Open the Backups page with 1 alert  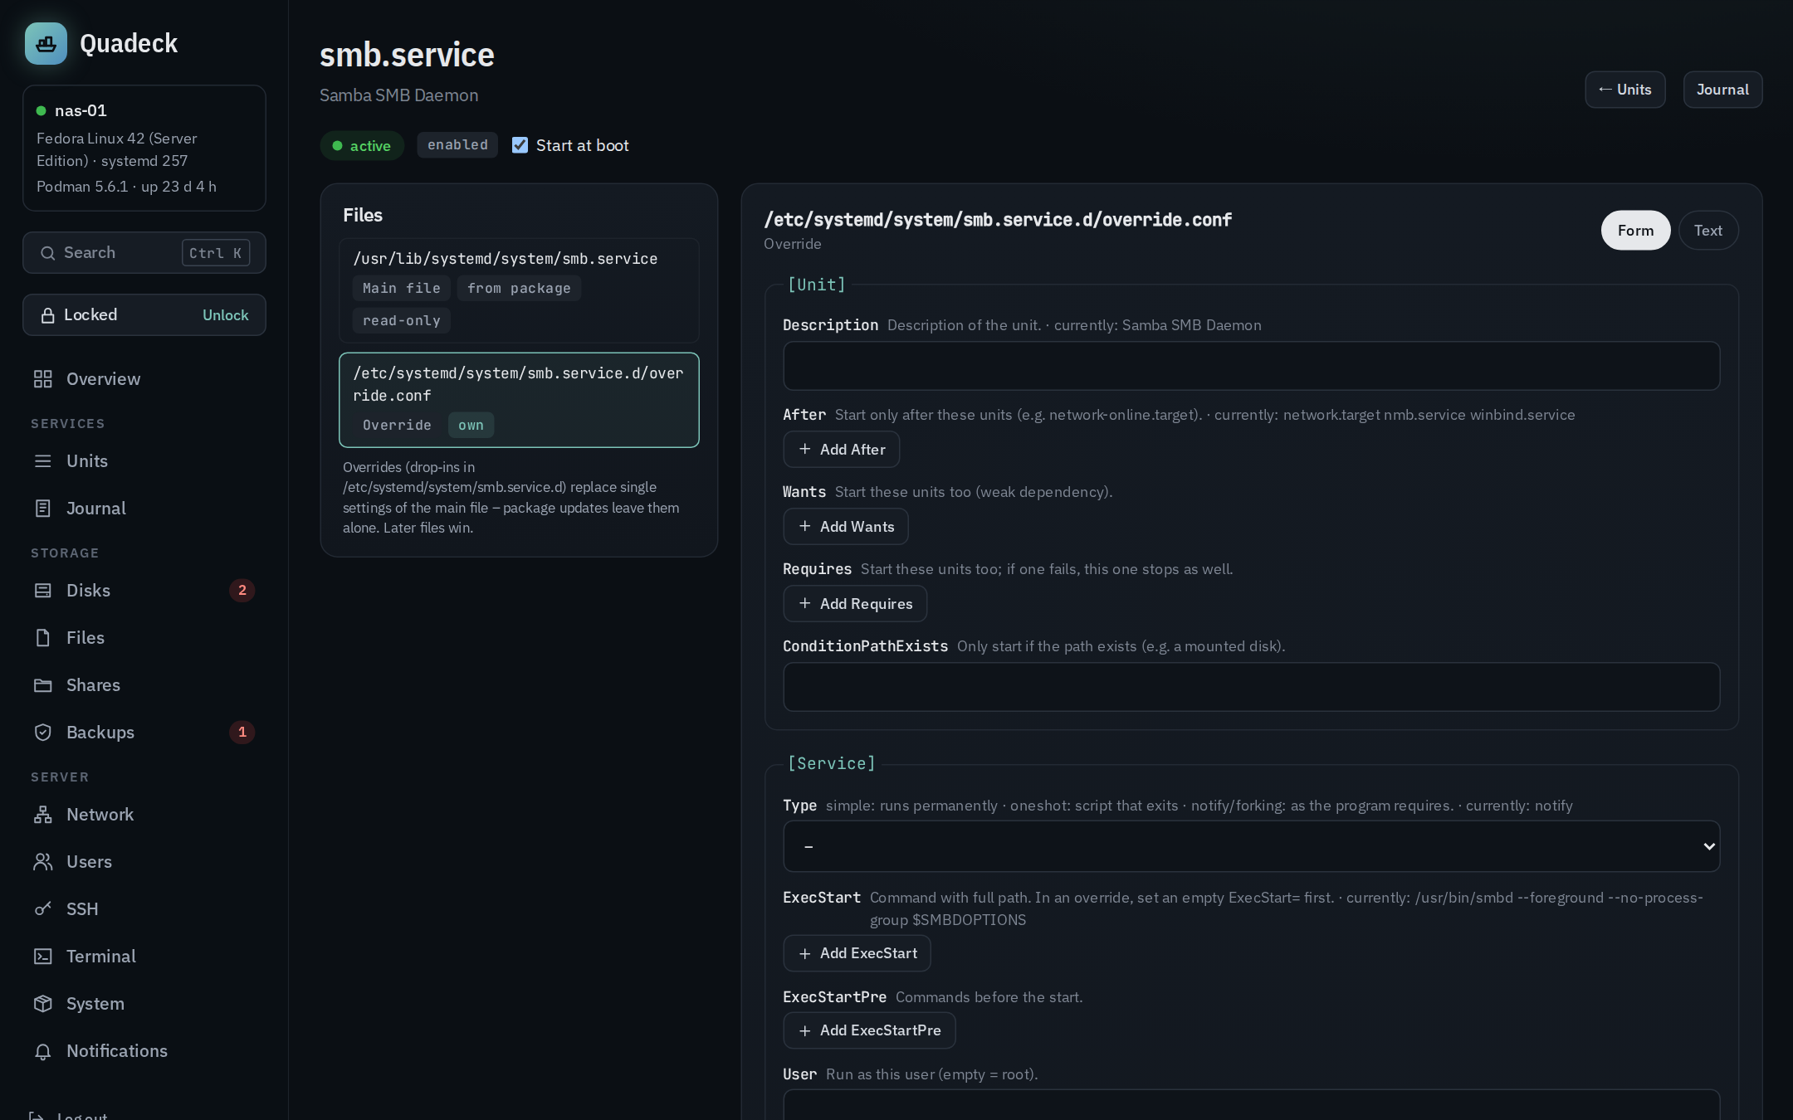coord(144,733)
